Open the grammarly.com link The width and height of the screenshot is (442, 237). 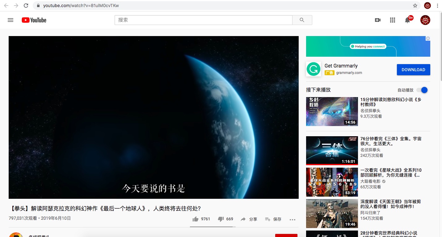[349, 73]
